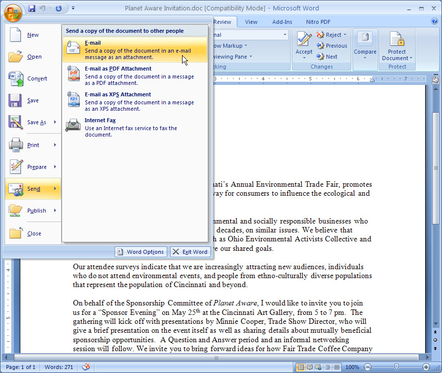
Task: Click the Print printer icon
Action: [x=15, y=145]
